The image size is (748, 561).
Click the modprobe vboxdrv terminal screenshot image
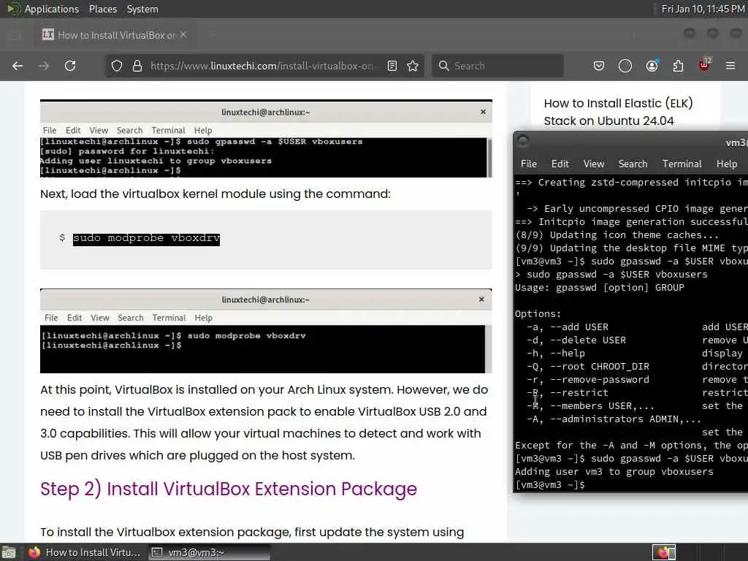coord(266,331)
